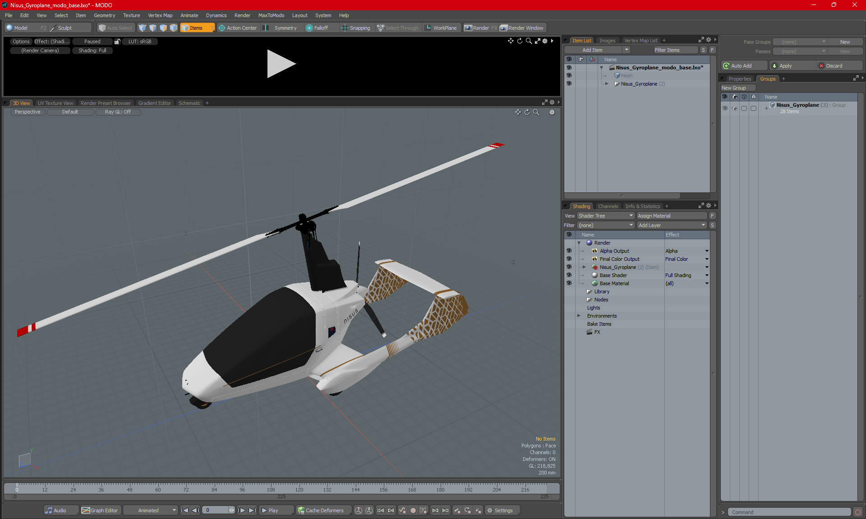Click the Snapping tool icon
Image resolution: width=866 pixels, height=519 pixels.
(x=345, y=28)
